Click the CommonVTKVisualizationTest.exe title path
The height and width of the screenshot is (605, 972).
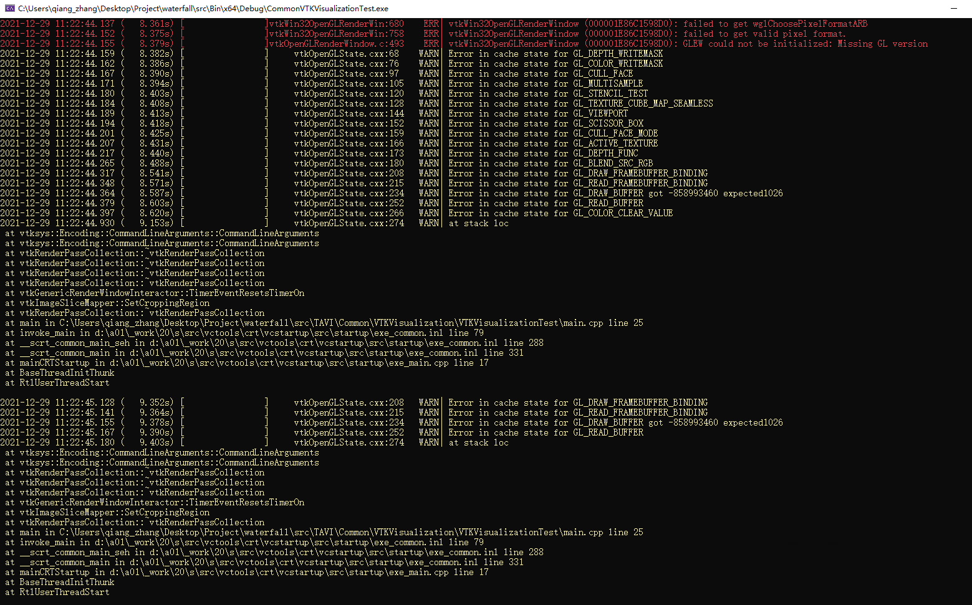click(203, 9)
